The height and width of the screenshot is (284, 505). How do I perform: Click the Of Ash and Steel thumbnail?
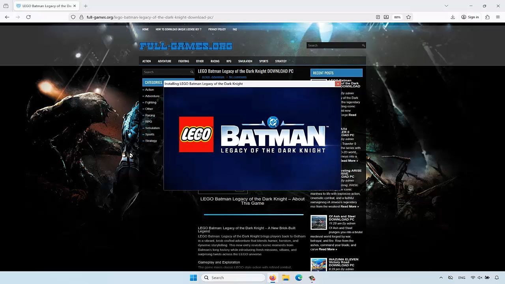click(x=318, y=222)
